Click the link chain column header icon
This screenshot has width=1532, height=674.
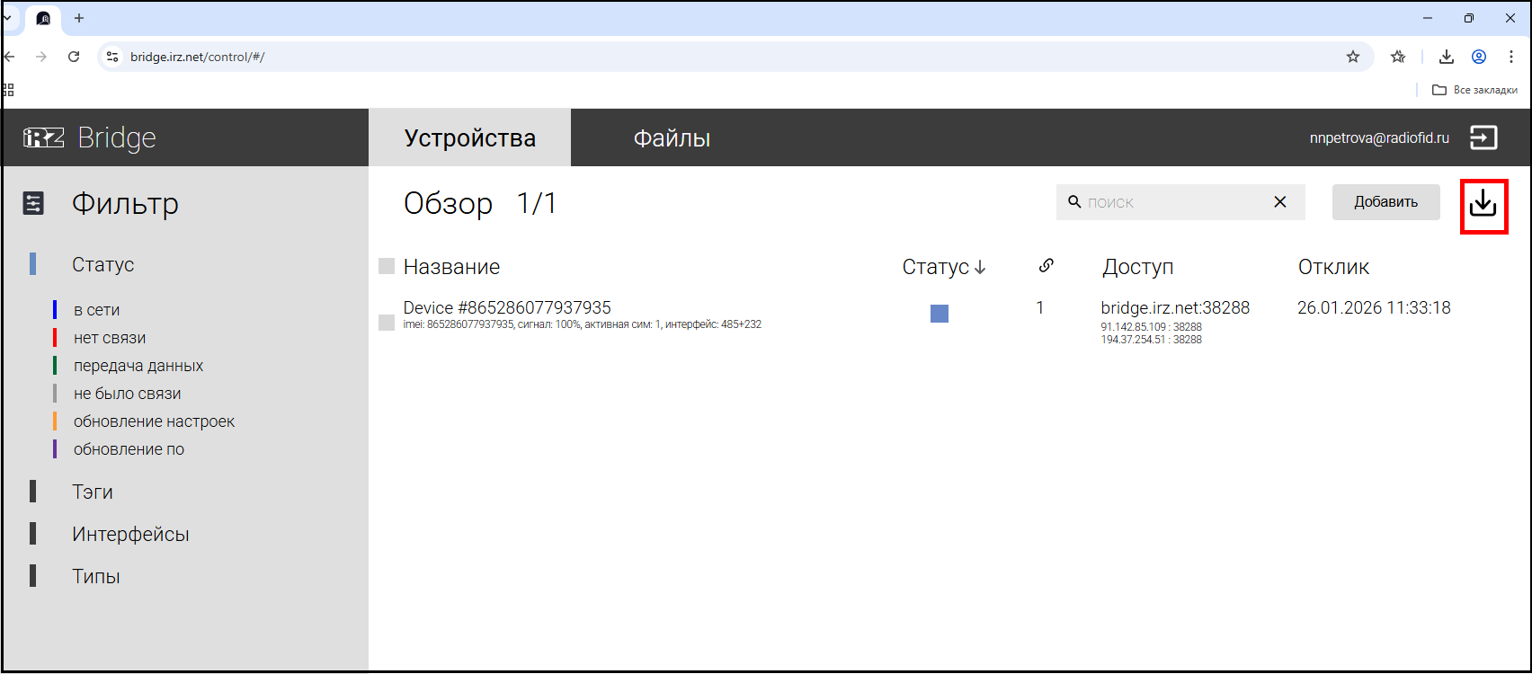(1046, 265)
